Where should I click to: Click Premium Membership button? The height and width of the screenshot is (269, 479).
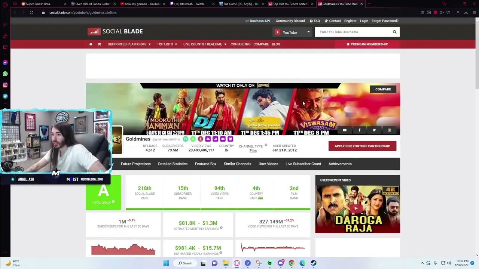367,44
